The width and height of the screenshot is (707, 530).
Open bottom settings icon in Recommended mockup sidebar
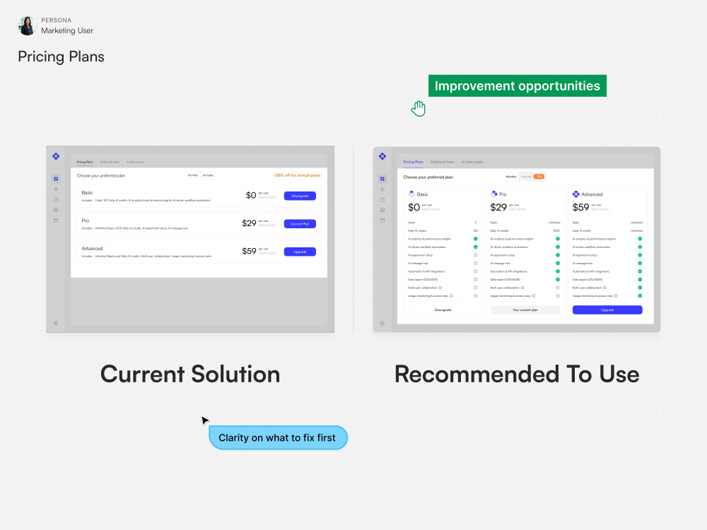pos(382,323)
